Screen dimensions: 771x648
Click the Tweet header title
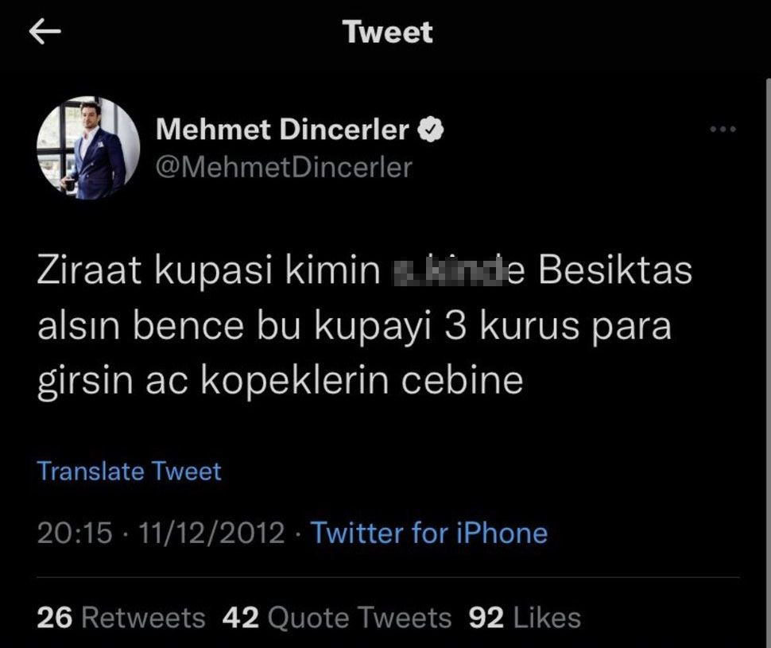(387, 32)
